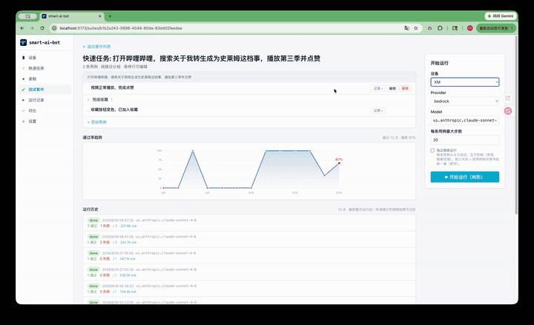Click the browser back arrow
This screenshot has height=325, width=534.
click(x=22, y=28)
